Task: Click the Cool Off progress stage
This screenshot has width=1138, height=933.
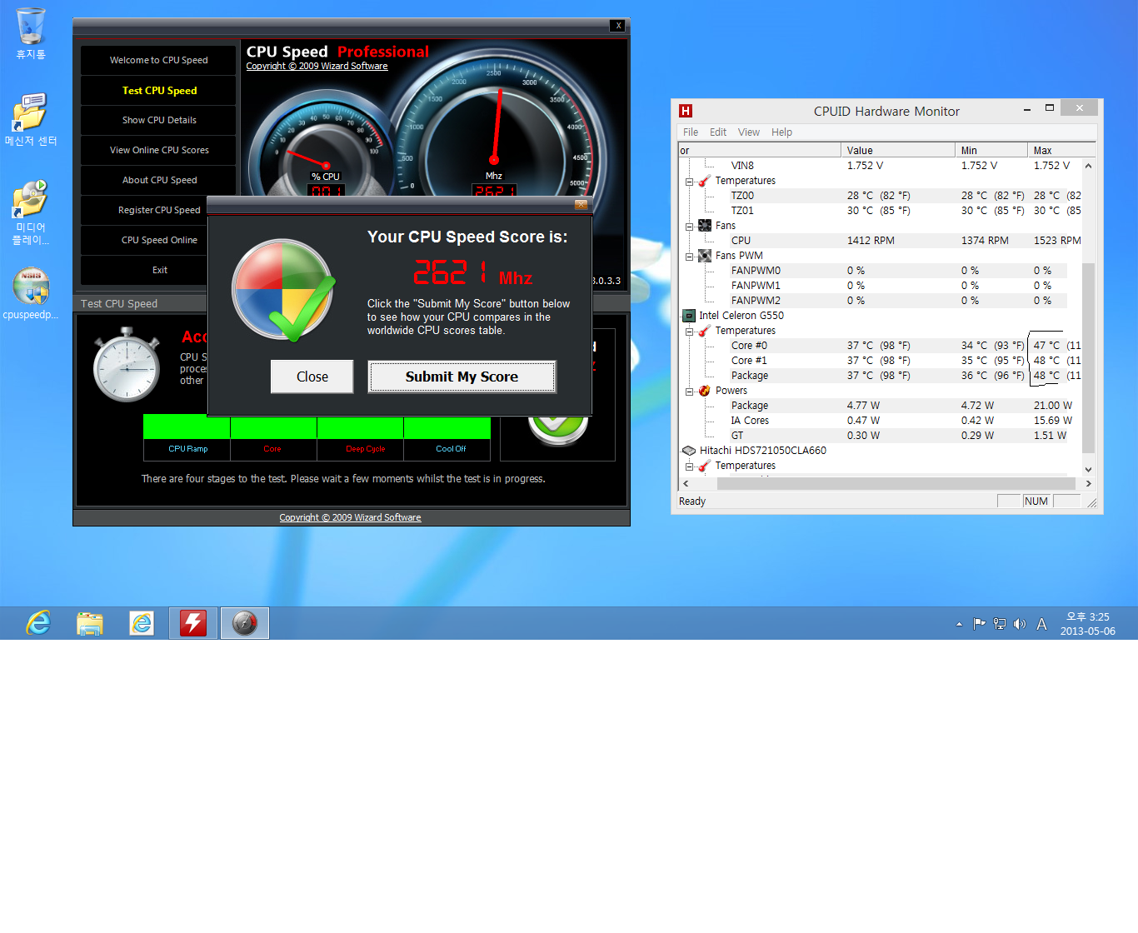Action: click(x=447, y=438)
